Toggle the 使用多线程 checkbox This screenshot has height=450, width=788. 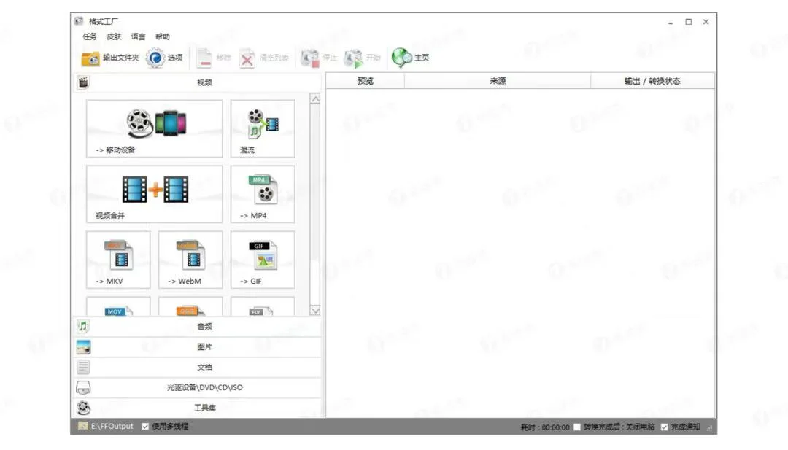[144, 426]
